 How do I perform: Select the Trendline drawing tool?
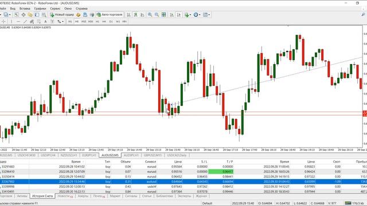pos(25,22)
